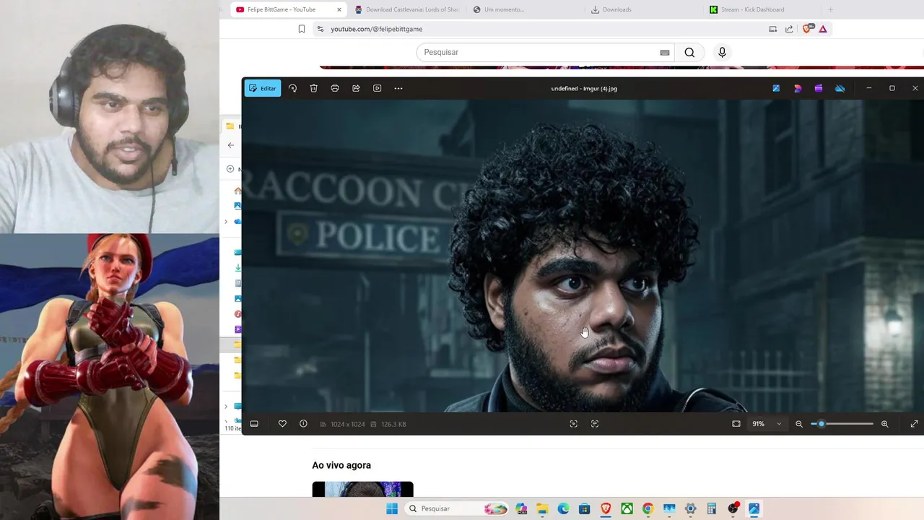Image resolution: width=924 pixels, height=520 pixels.
Task: Delete the image using trash icon
Action: 313,88
